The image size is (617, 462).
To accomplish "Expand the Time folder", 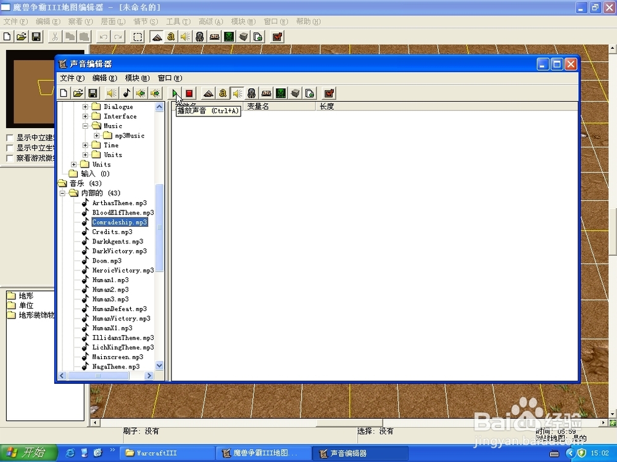I will [85, 145].
